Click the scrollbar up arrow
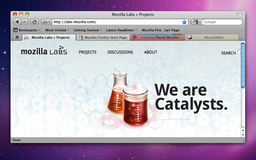Image resolution: width=256 pixels, height=160 pixels. point(243,130)
